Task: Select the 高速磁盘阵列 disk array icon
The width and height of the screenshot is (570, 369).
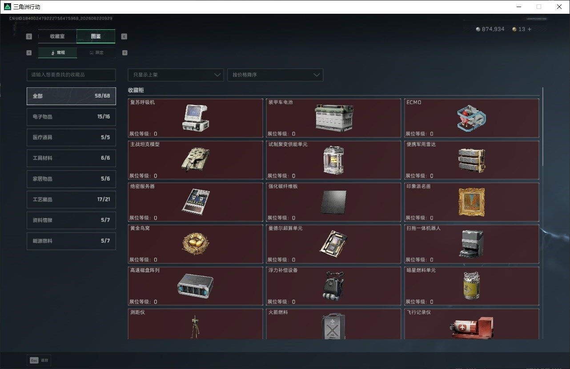Action: 196,286
